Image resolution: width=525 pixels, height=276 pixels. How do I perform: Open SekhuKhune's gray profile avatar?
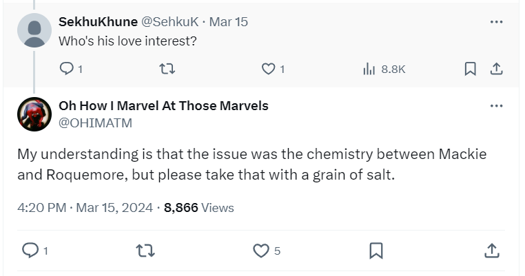(33, 30)
